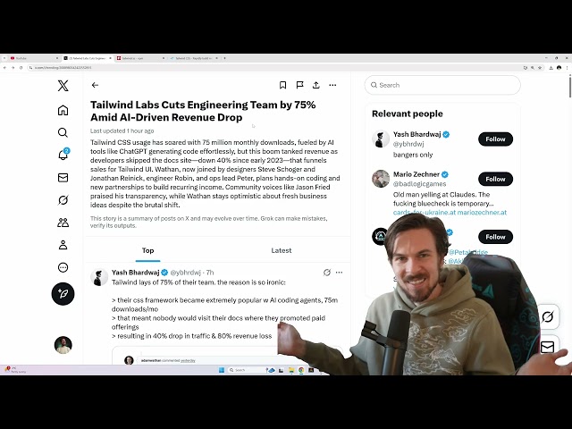The height and width of the screenshot is (429, 572).
Task: Go back with the arrow above headline
Action: 95,85
